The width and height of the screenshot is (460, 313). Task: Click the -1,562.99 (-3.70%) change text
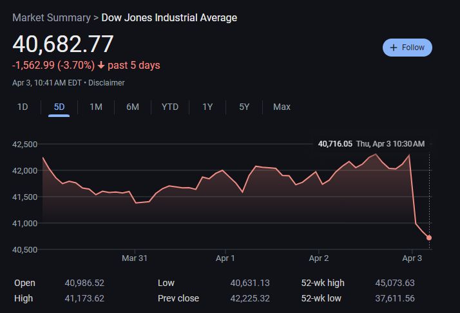[x=53, y=65]
